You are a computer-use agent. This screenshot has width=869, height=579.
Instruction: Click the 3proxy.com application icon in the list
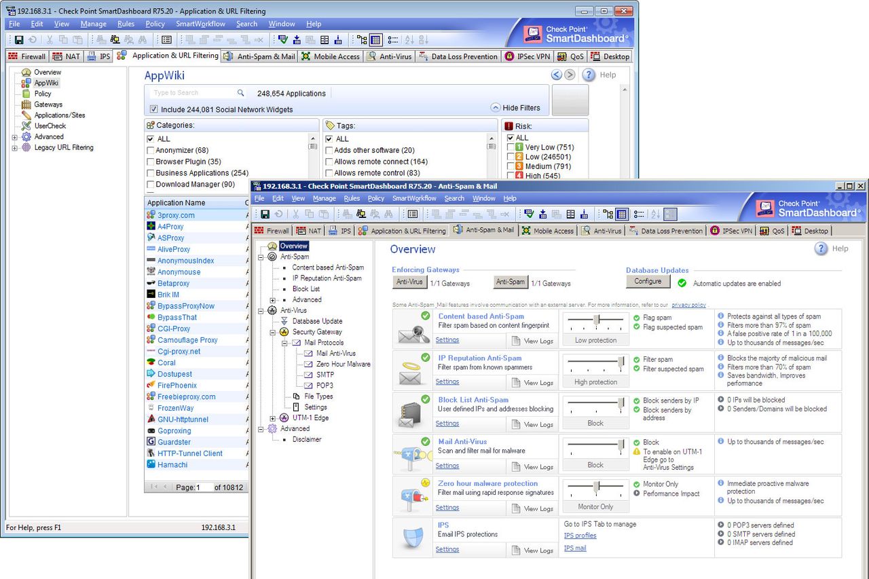coord(151,215)
